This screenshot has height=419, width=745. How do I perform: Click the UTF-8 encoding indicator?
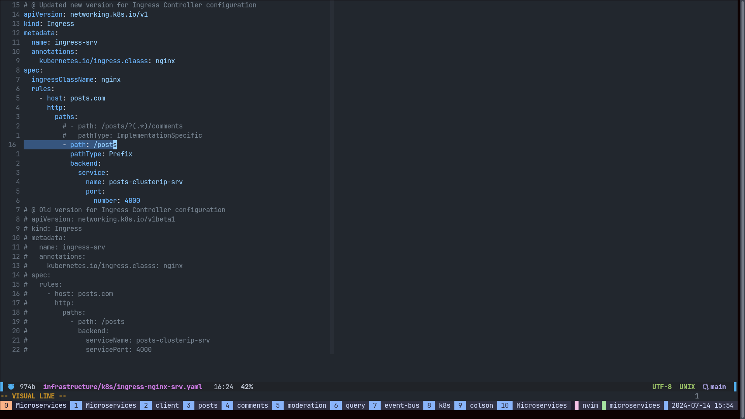(662, 387)
